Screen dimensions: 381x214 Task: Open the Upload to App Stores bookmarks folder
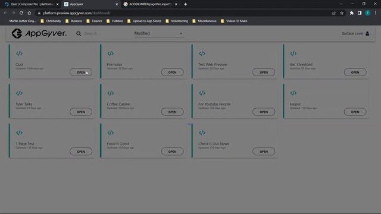click(x=144, y=21)
